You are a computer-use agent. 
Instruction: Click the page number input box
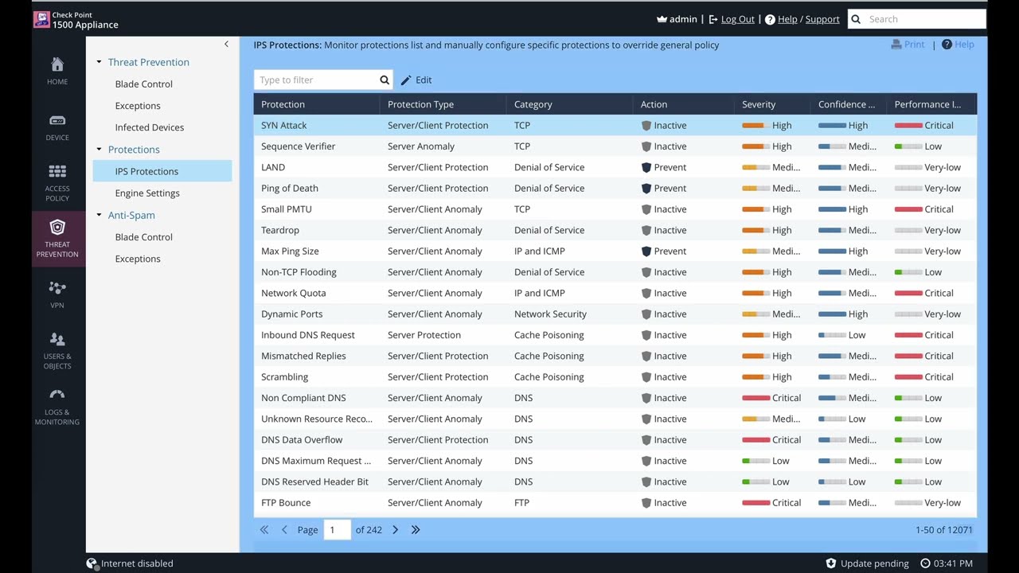point(337,530)
